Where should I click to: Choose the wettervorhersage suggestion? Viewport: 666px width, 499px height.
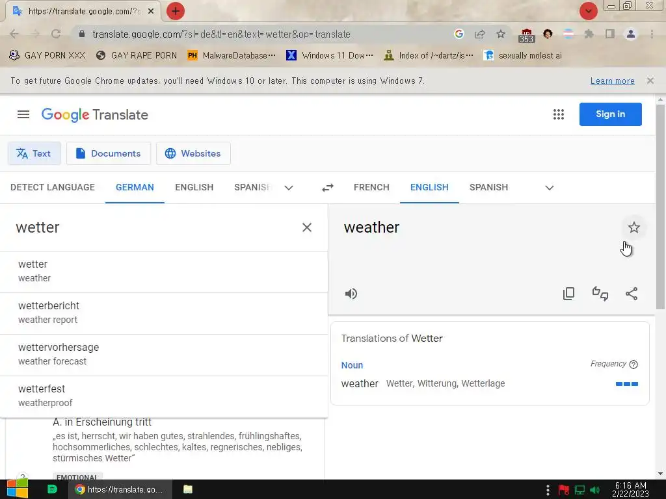click(164, 355)
